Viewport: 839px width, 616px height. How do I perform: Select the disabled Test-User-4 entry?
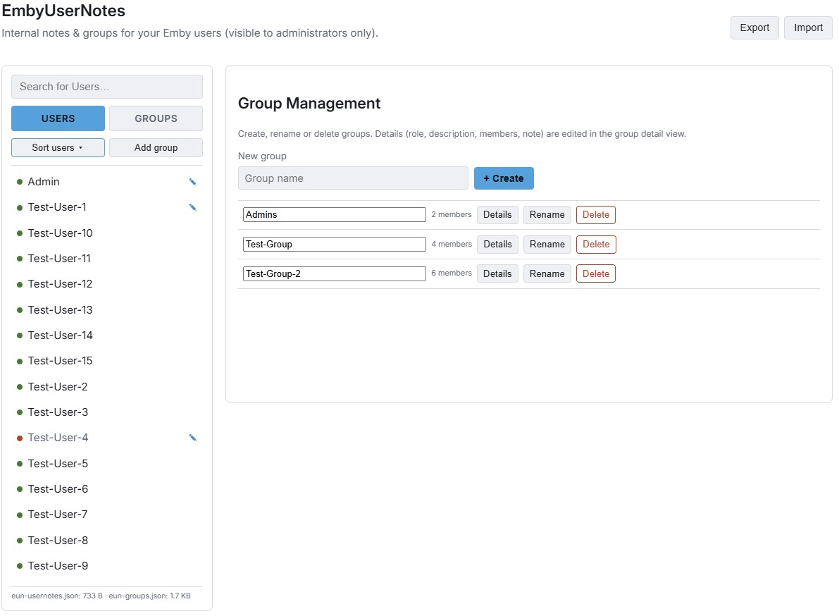(107, 438)
